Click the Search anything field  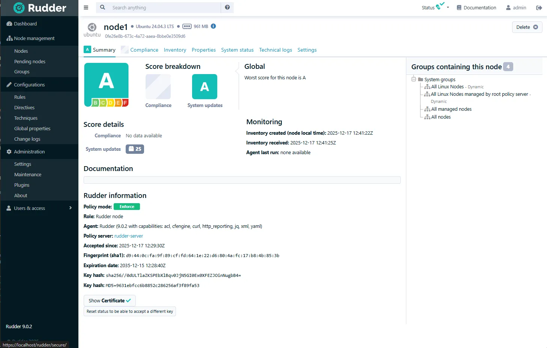(164, 7)
